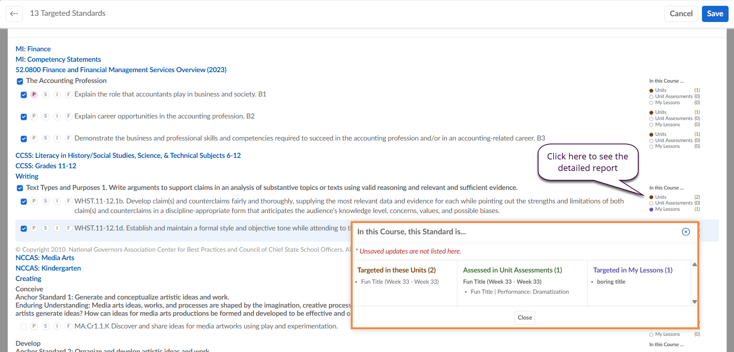Select S level icon for MA:Cr1.1.K standard

(x=46, y=326)
